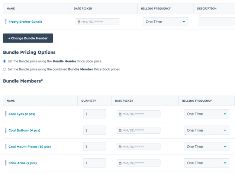Select Bundle Header Price Book price option
This screenshot has width=235, height=174.
4,61
